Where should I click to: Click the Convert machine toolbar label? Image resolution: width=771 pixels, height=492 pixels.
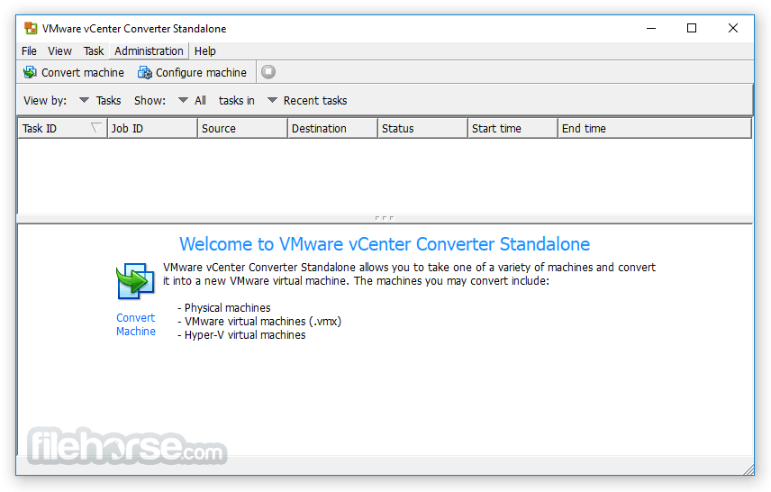pyautogui.click(x=83, y=73)
